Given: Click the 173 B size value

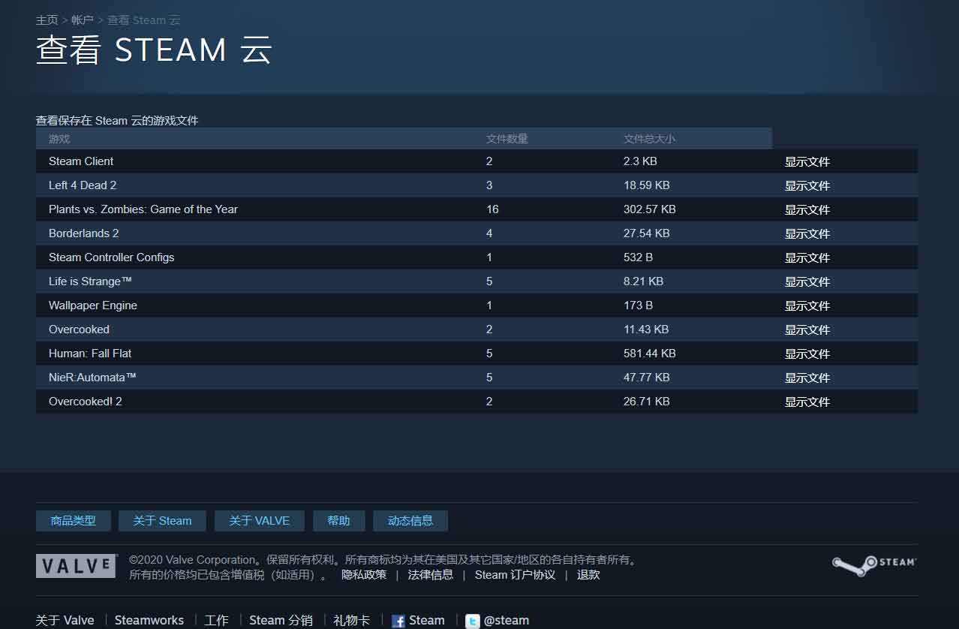Looking at the screenshot, I should (x=639, y=305).
